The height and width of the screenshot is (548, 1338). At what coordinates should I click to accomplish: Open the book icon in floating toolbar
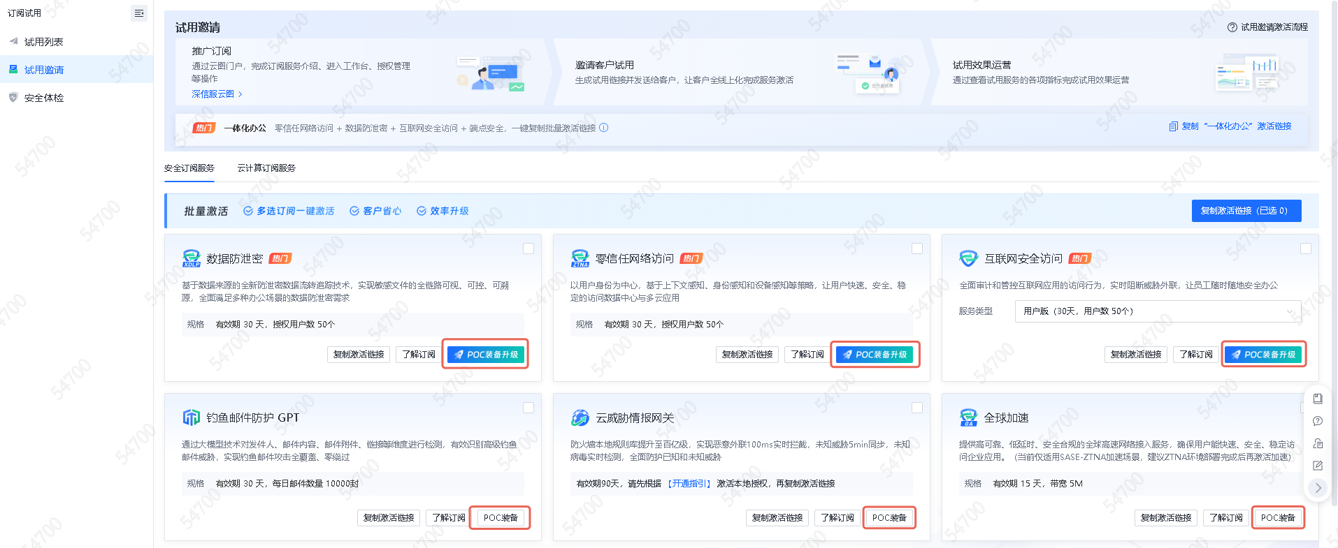tap(1318, 399)
